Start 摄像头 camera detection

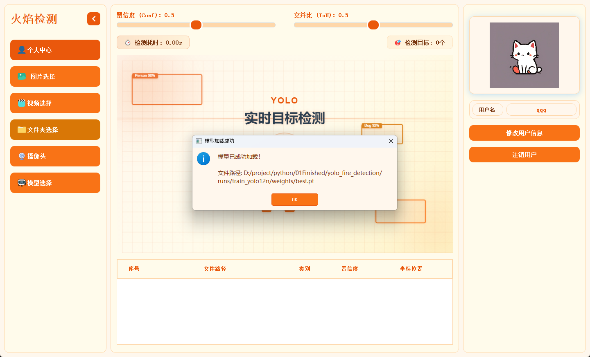[55, 156]
